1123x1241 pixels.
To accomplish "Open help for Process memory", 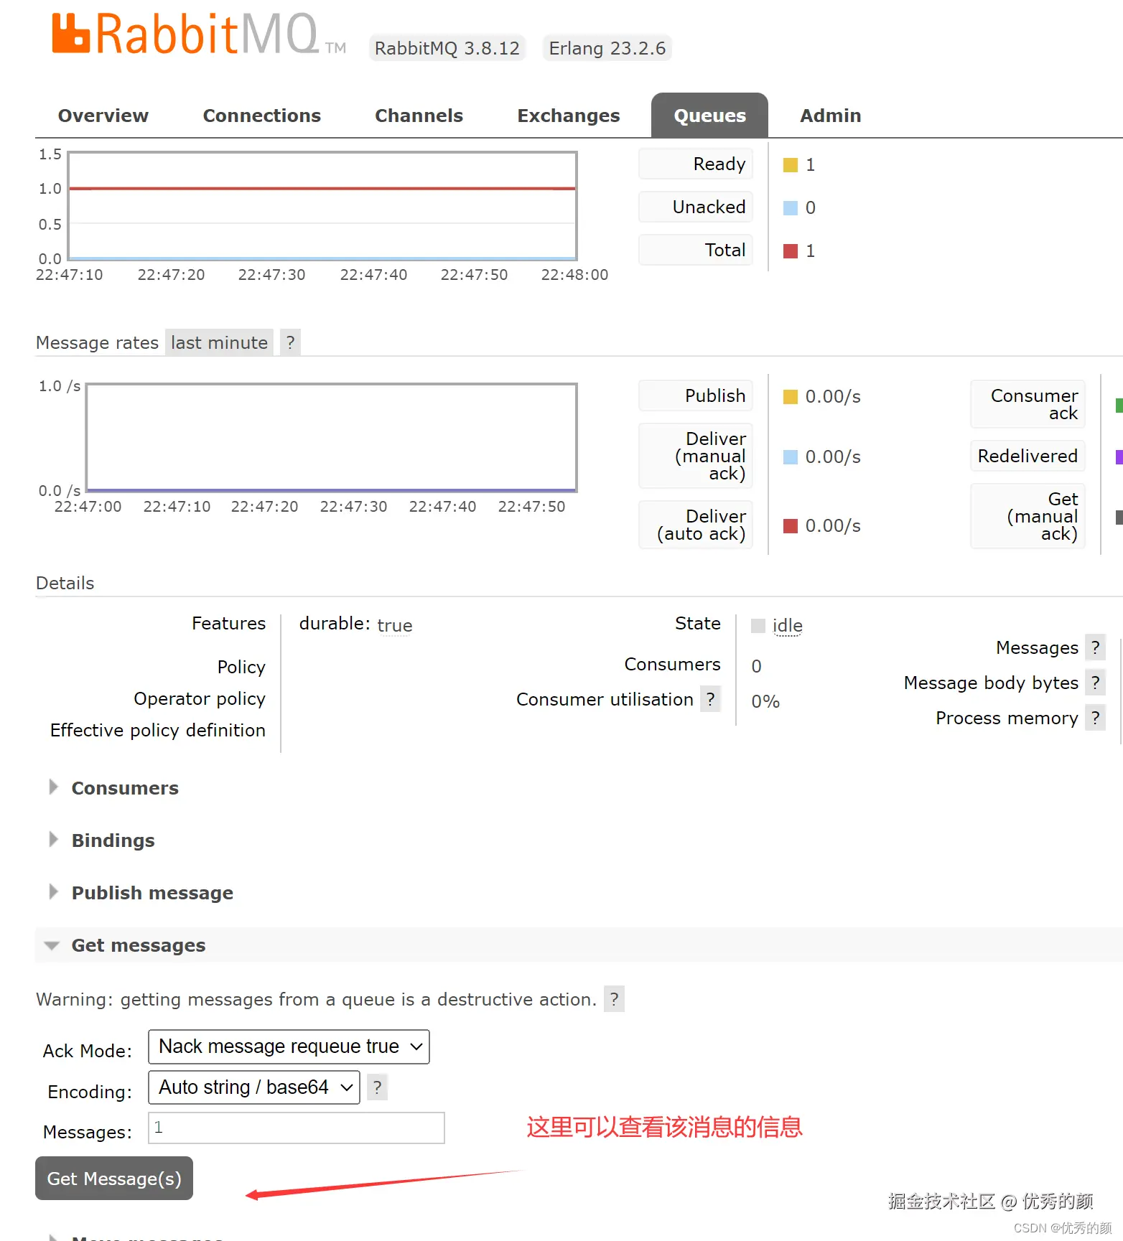I will click(1095, 718).
